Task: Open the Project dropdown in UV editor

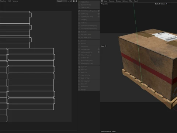Action: 62,1
